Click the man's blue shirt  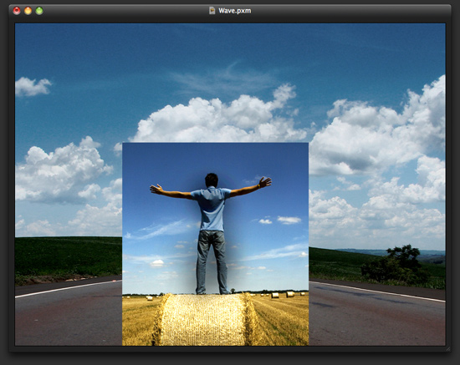pyautogui.click(x=212, y=209)
